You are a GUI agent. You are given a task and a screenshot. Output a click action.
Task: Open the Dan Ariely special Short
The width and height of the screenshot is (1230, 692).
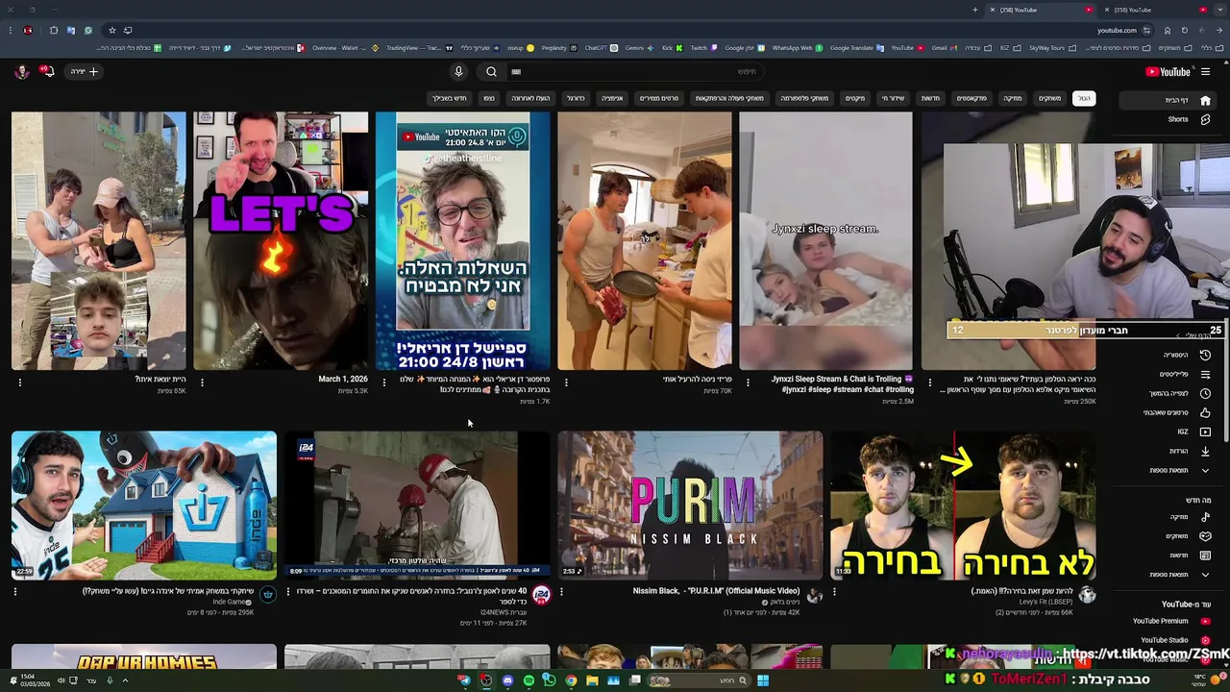point(462,240)
